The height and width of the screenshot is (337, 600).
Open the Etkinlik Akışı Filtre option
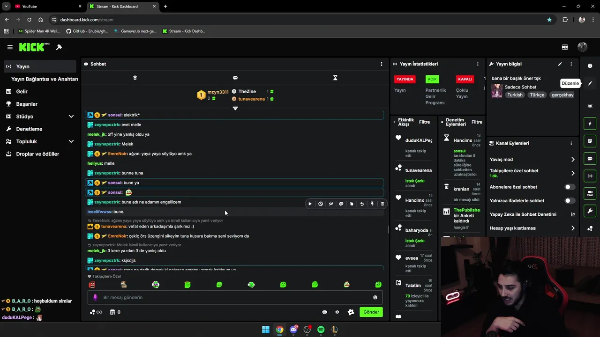point(424,122)
